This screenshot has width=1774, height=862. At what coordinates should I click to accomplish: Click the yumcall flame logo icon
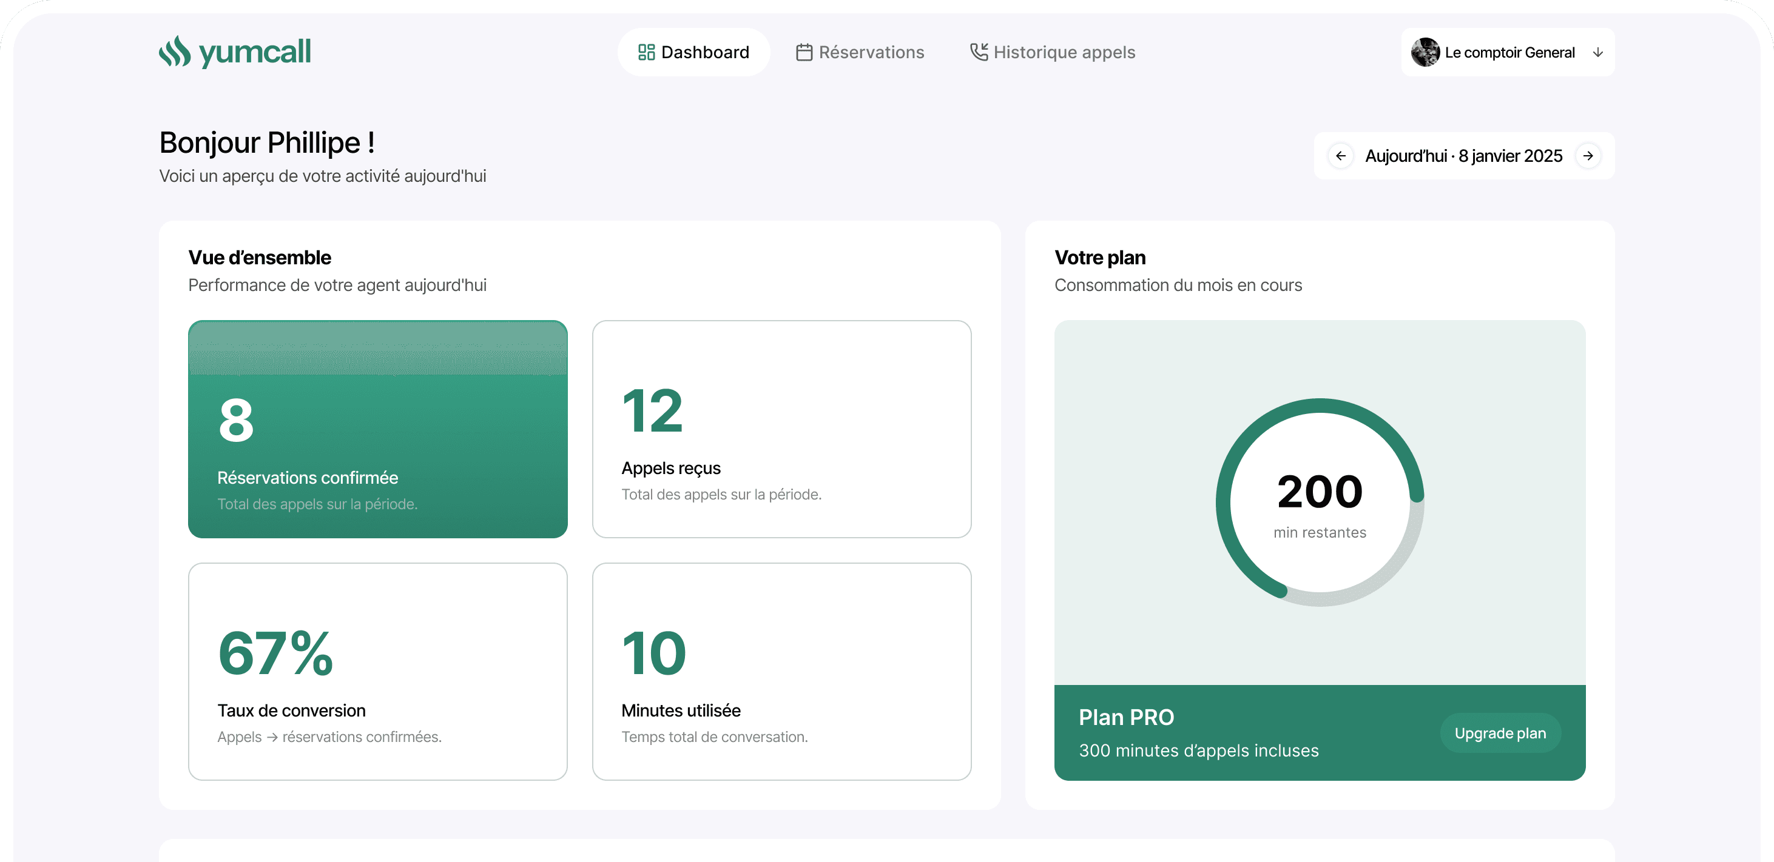(x=175, y=52)
